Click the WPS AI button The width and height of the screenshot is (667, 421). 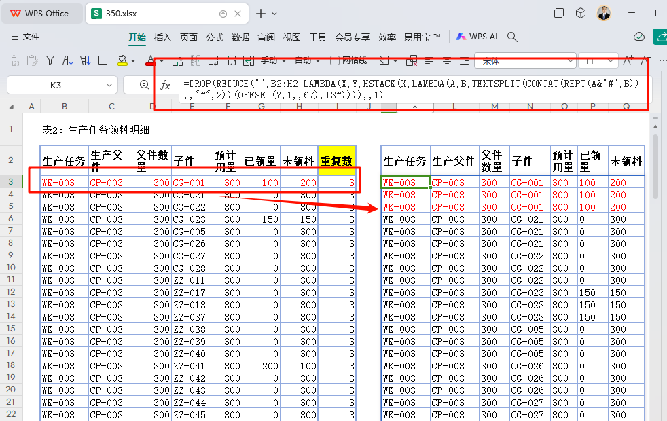(x=476, y=37)
